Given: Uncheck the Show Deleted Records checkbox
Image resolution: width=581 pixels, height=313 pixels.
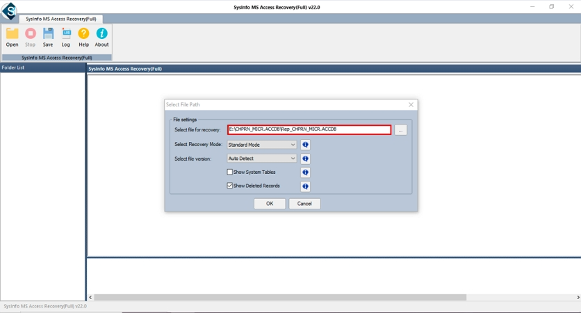Looking at the screenshot, I should click(230, 186).
